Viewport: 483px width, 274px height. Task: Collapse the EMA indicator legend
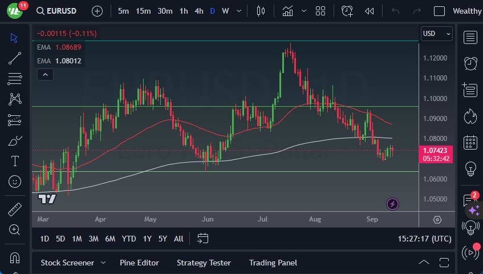point(44,74)
